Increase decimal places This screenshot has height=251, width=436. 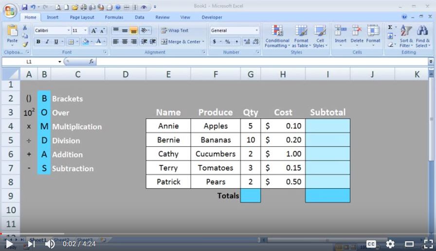[247, 42]
